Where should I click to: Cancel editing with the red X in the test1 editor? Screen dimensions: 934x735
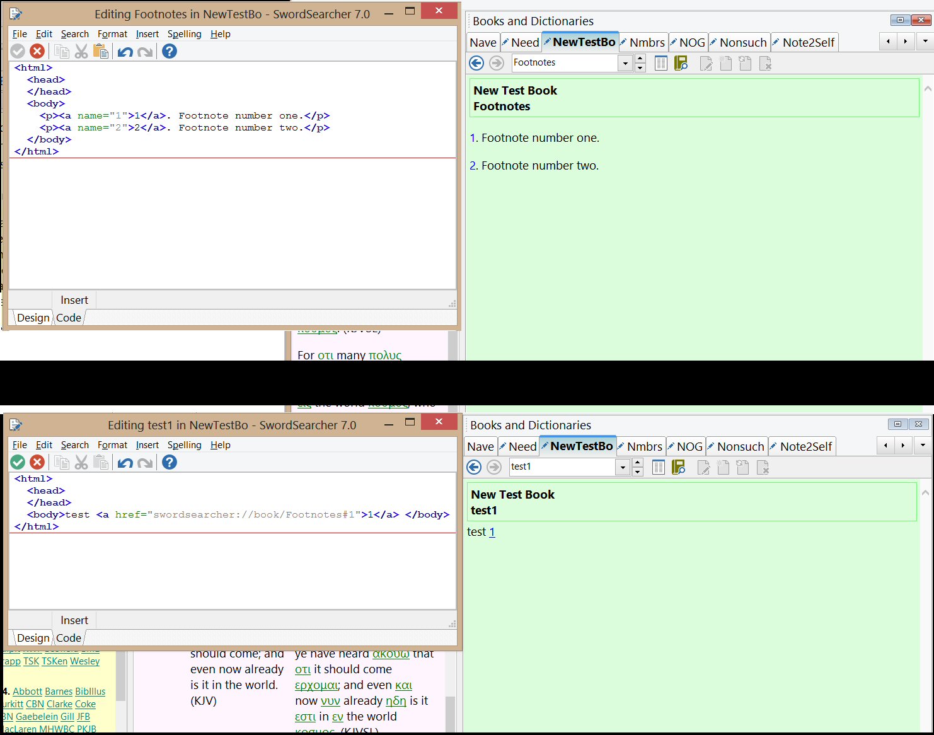37,463
